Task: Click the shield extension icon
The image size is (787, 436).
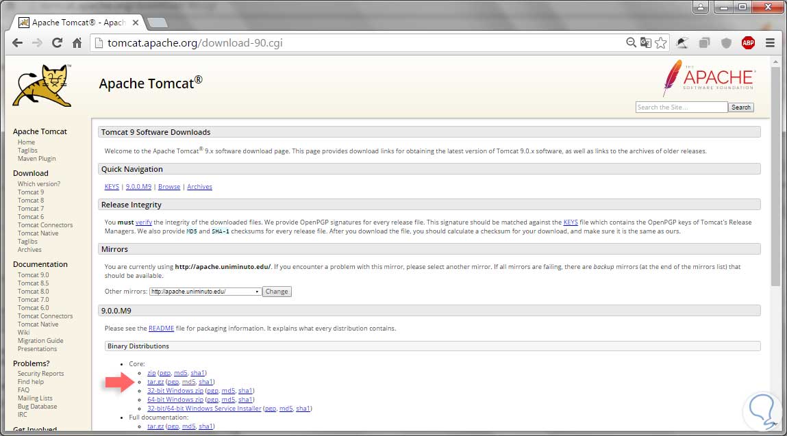Action: coord(726,43)
